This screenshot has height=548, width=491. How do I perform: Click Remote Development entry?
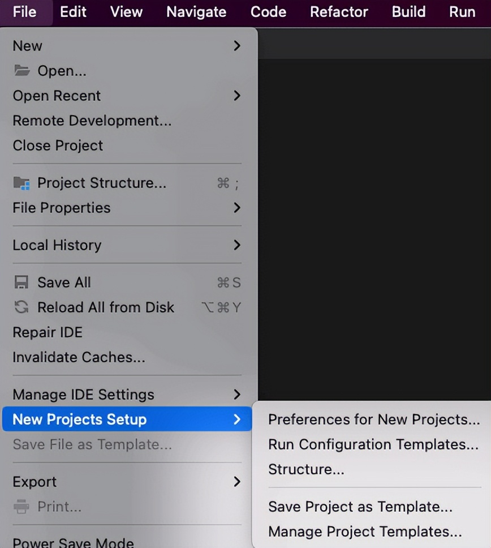(x=92, y=121)
